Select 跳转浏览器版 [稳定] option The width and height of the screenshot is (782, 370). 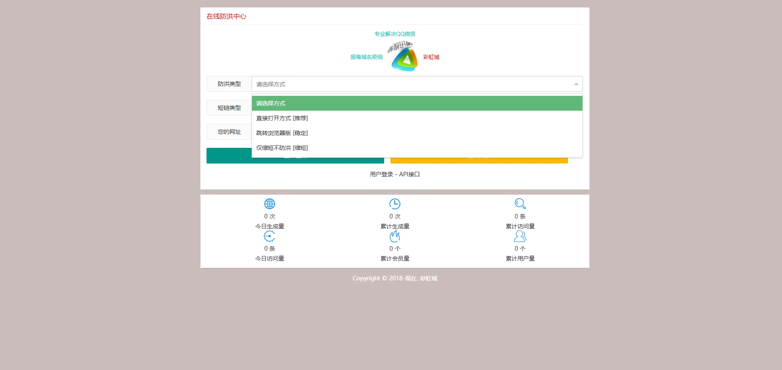(417, 133)
